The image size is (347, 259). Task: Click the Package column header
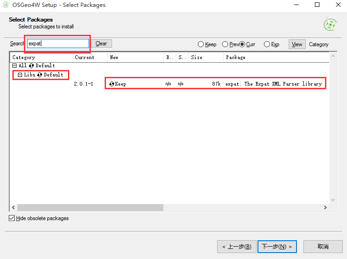tap(276, 57)
